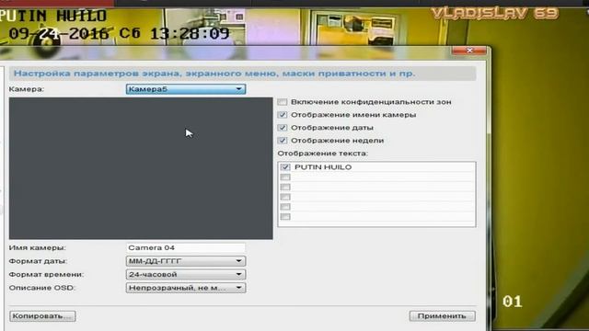Uncheck the PUTIN HUILO text overlay checkbox

pyautogui.click(x=285, y=167)
